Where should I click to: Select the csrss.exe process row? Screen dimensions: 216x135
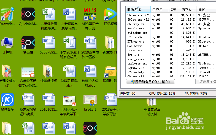(x=171, y=50)
